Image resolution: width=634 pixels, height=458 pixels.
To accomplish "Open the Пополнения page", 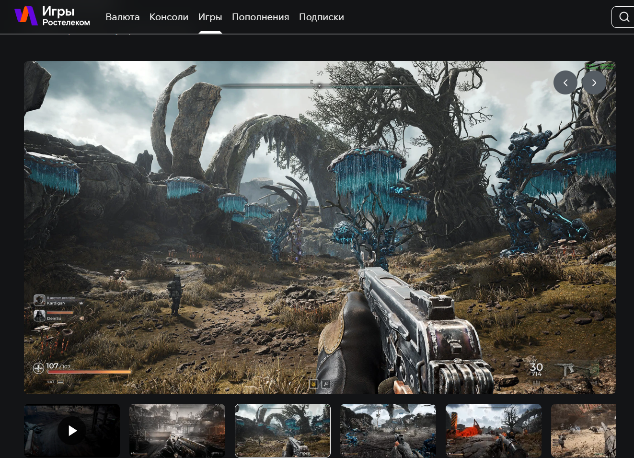I will (x=260, y=17).
